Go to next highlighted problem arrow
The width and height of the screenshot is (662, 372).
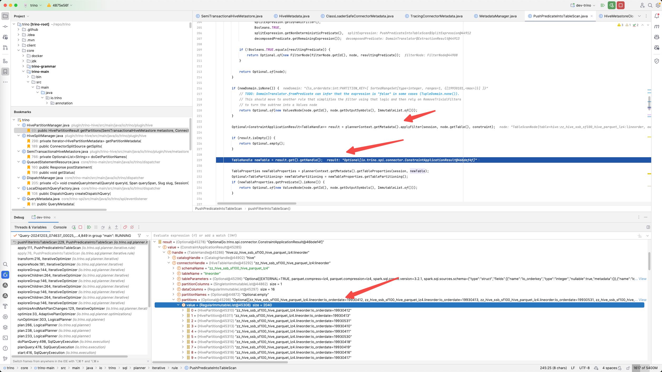[648, 25]
